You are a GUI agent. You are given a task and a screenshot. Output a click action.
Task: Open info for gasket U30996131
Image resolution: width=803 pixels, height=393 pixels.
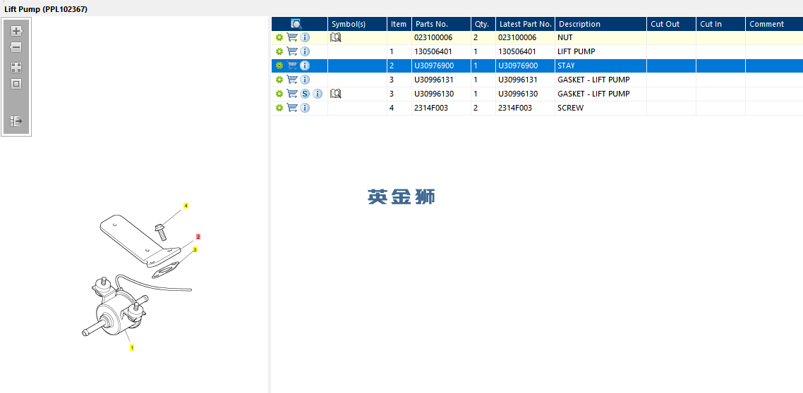click(305, 80)
